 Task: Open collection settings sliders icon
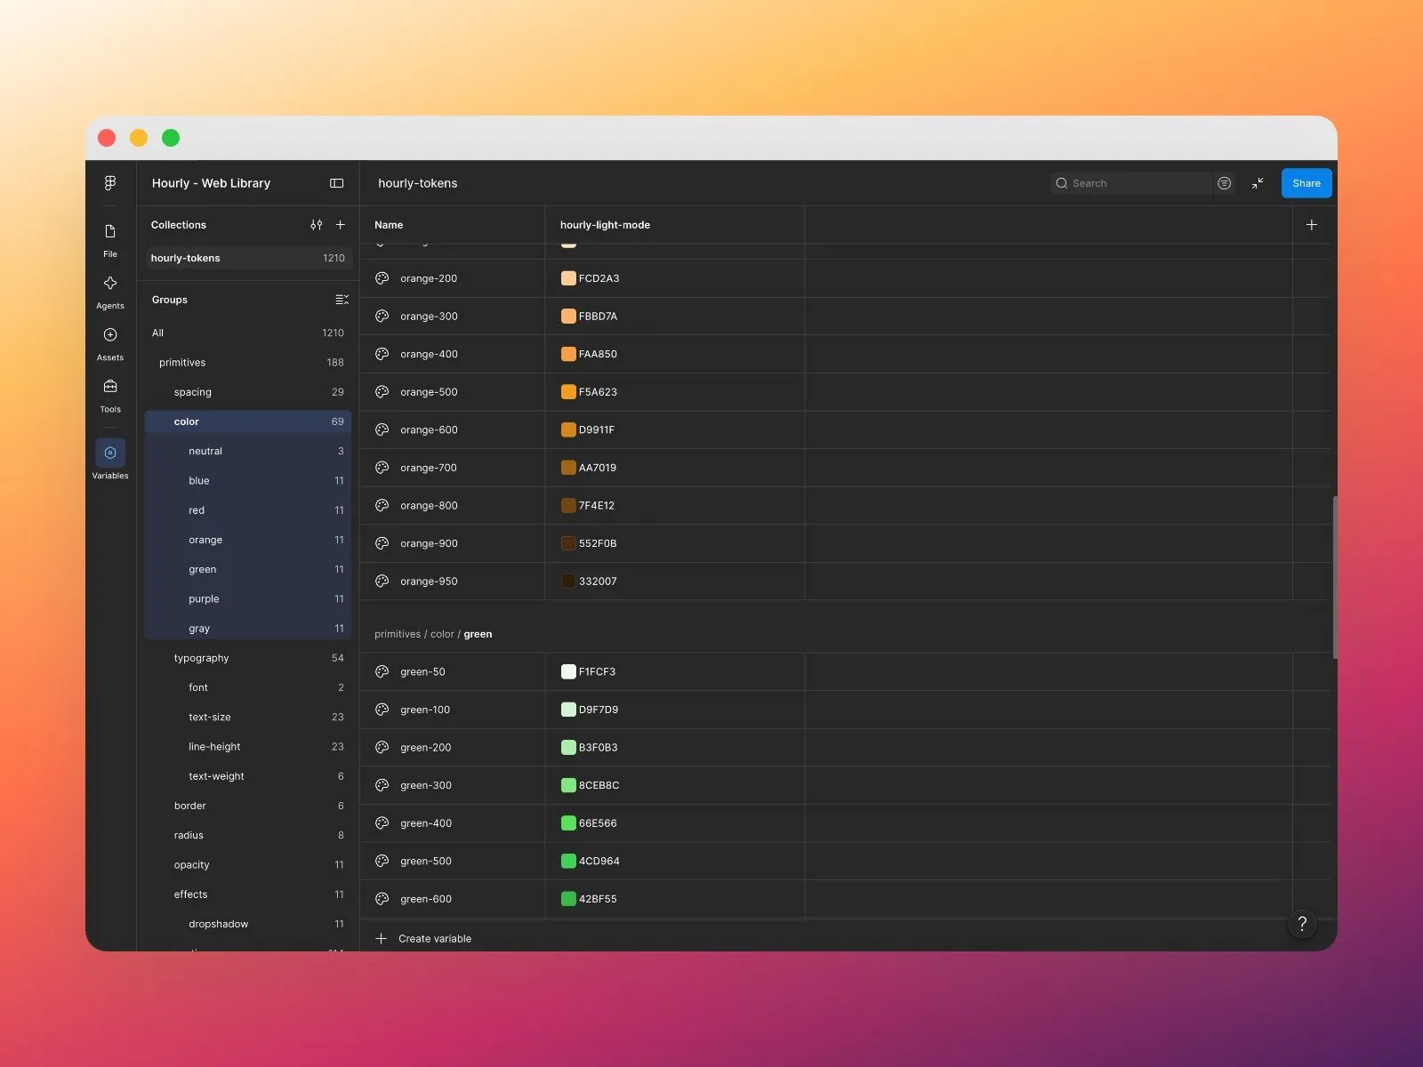(316, 225)
